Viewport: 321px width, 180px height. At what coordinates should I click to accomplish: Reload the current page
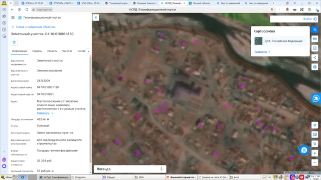(x=27, y=9)
